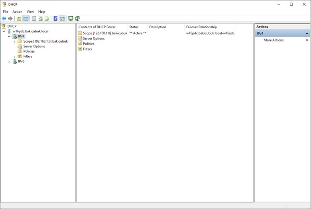Click the first green monitor toolbar icon
This screenshot has width=311, height=209.
[71, 19]
